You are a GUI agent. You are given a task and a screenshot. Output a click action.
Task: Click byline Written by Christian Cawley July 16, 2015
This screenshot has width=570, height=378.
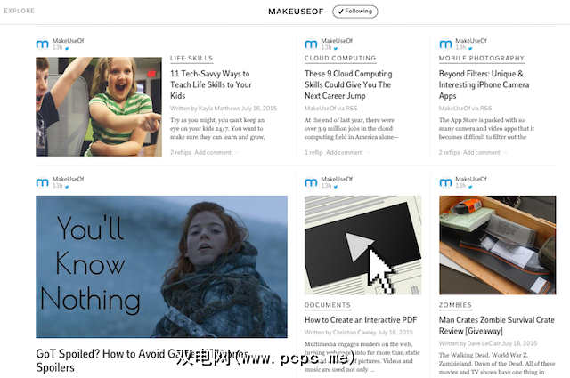[359, 333]
